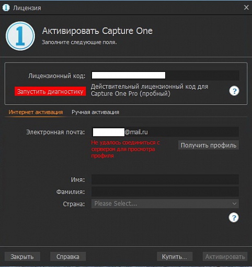
Task: Click the Электронная почта label
Action: 55,132
